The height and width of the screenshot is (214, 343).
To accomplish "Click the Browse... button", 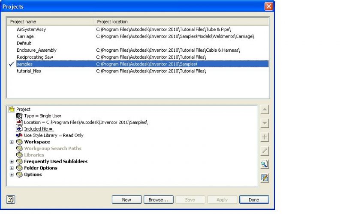I will point(158,199).
